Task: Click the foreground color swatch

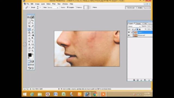Action: [x=30, y=55]
